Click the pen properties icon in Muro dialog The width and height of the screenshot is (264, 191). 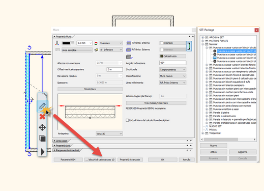(x=57, y=43)
